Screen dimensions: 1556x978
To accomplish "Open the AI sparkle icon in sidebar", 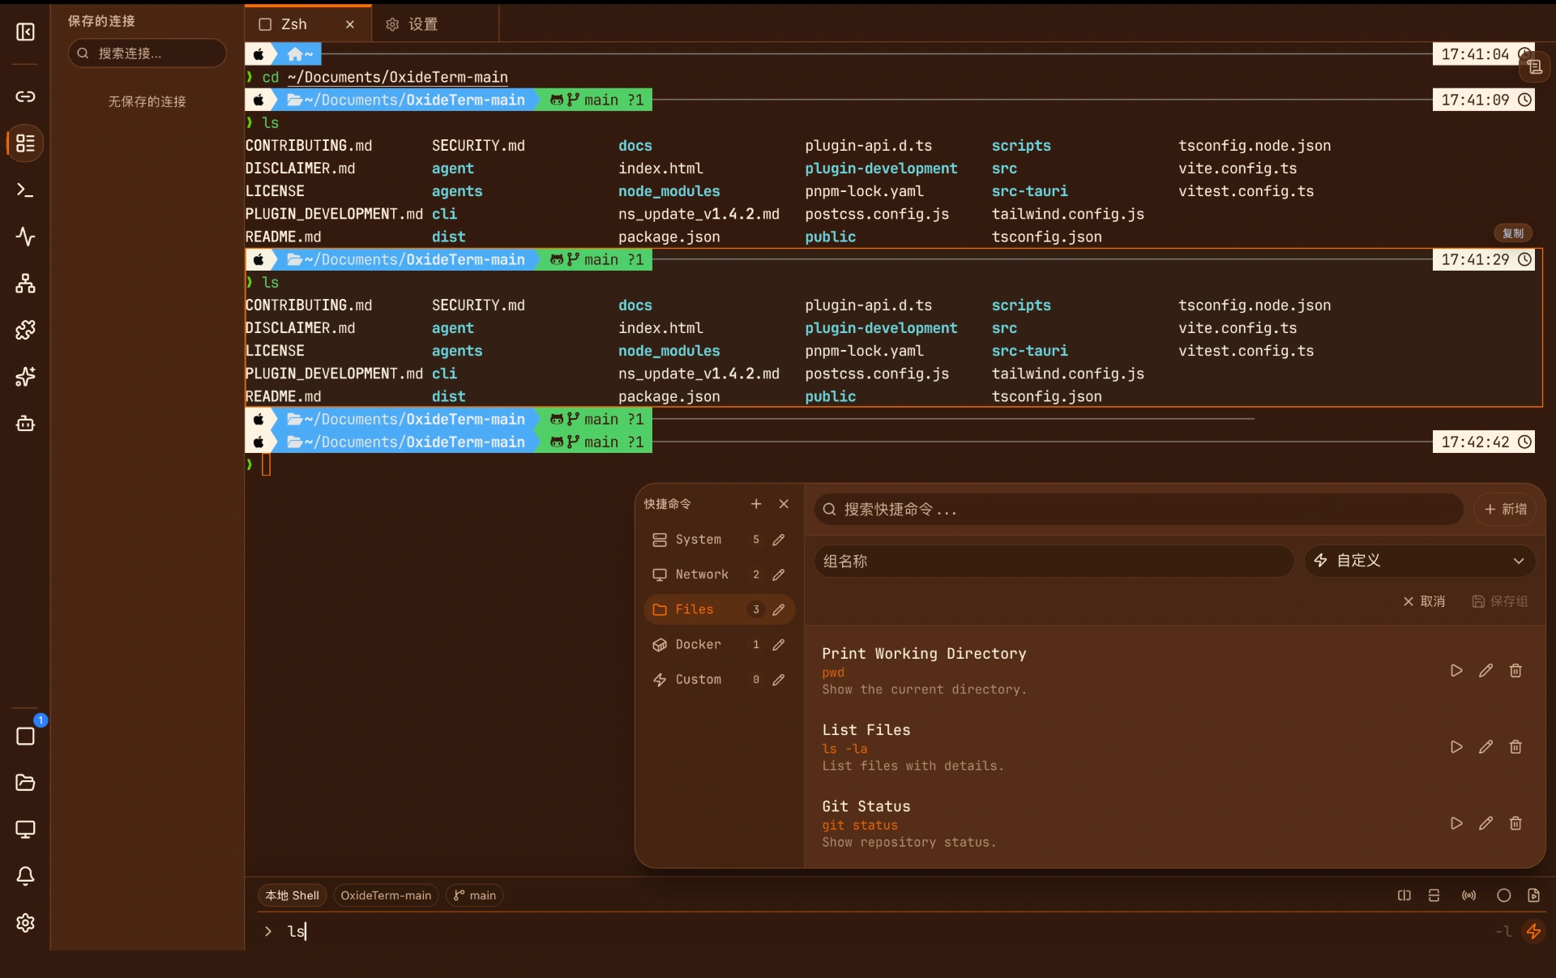I will tap(25, 377).
